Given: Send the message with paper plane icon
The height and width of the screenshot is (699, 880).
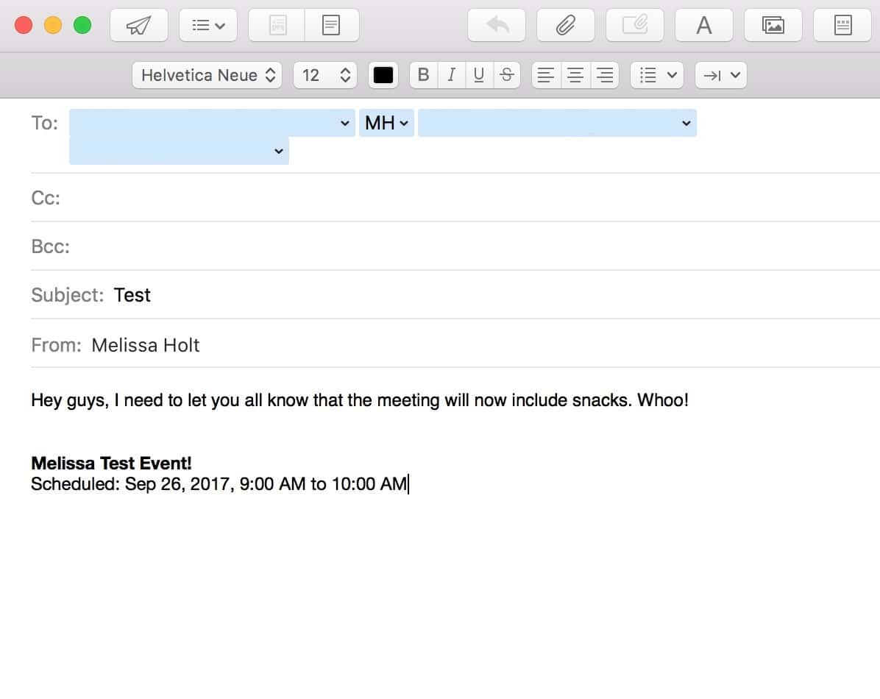Looking at the screenshot, I should pyautogui.click(x=139, y=26).
